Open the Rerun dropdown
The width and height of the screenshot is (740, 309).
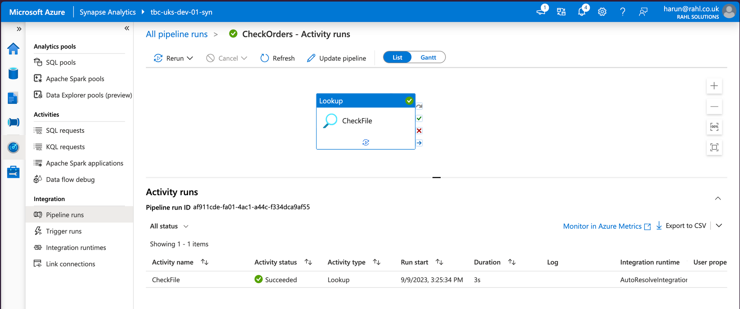click(174, 58)
